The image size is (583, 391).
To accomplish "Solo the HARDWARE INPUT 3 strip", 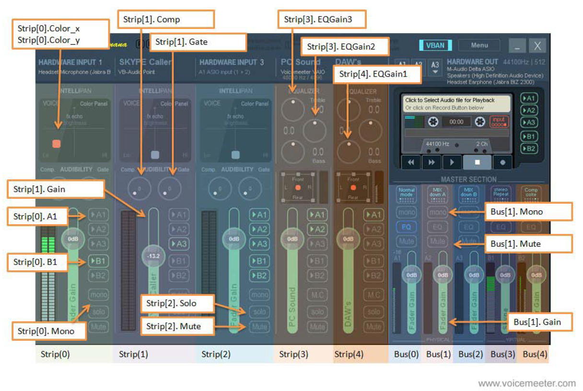I will point(259,311).
